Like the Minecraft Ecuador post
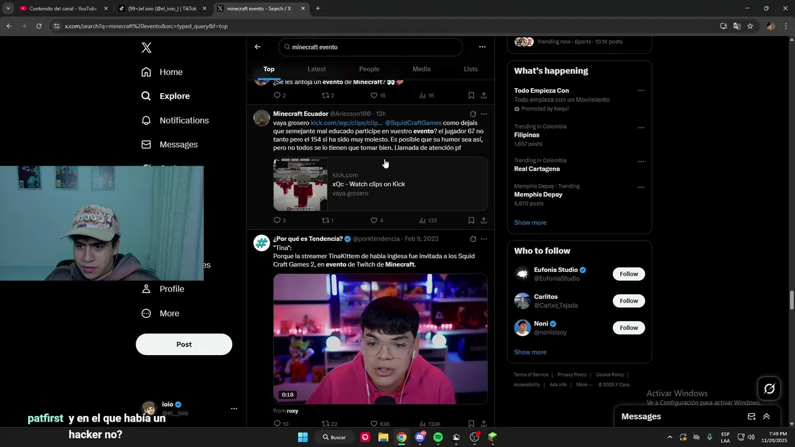This screenshot has height=447, width=795. [x=376, y=220]
